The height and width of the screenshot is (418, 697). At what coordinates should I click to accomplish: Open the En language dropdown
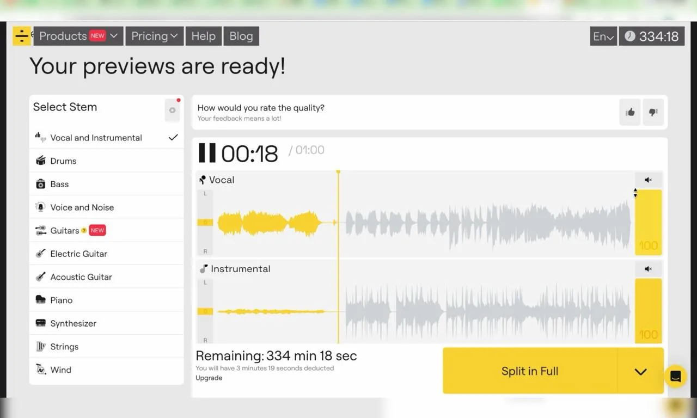coord(603,36)
